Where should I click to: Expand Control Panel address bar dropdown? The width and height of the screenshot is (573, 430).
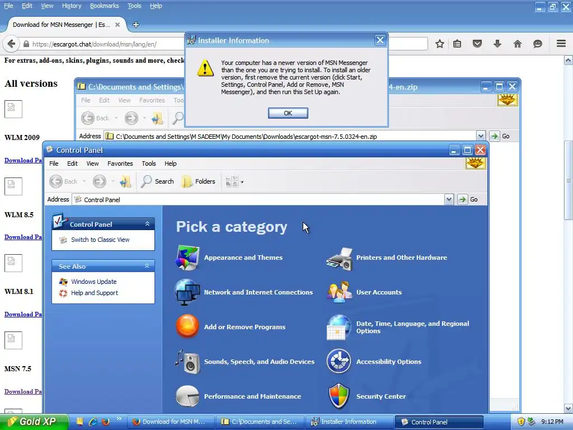coord(449,199)
